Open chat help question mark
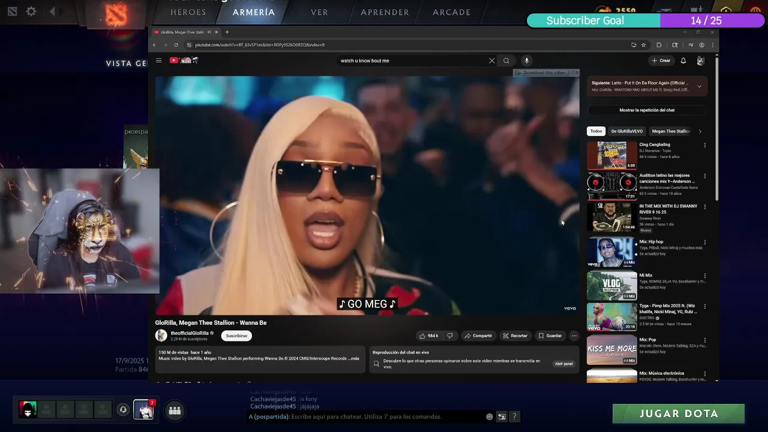Viewport: 768px width, 432px height. [x=514, y=416]
